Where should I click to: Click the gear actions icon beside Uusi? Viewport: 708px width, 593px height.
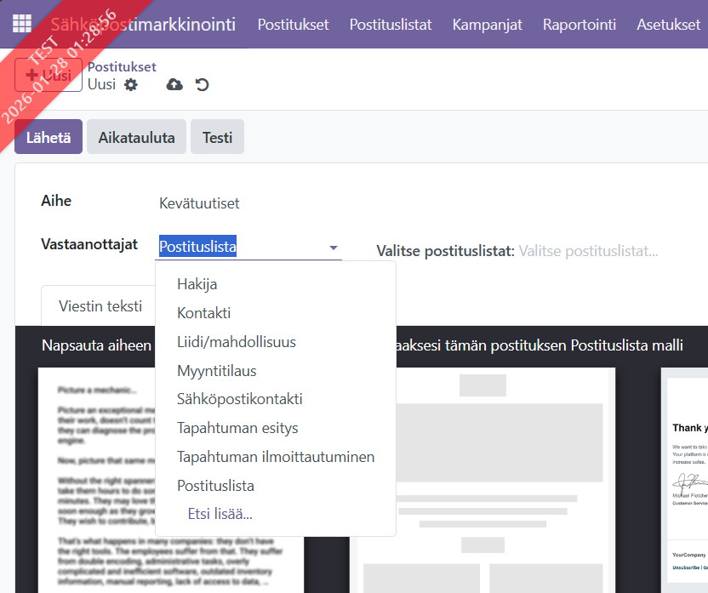130,84
